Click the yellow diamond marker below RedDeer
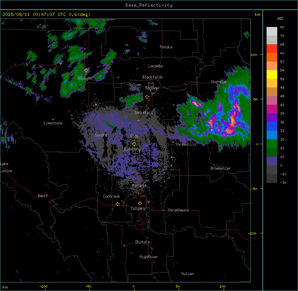 147,97
